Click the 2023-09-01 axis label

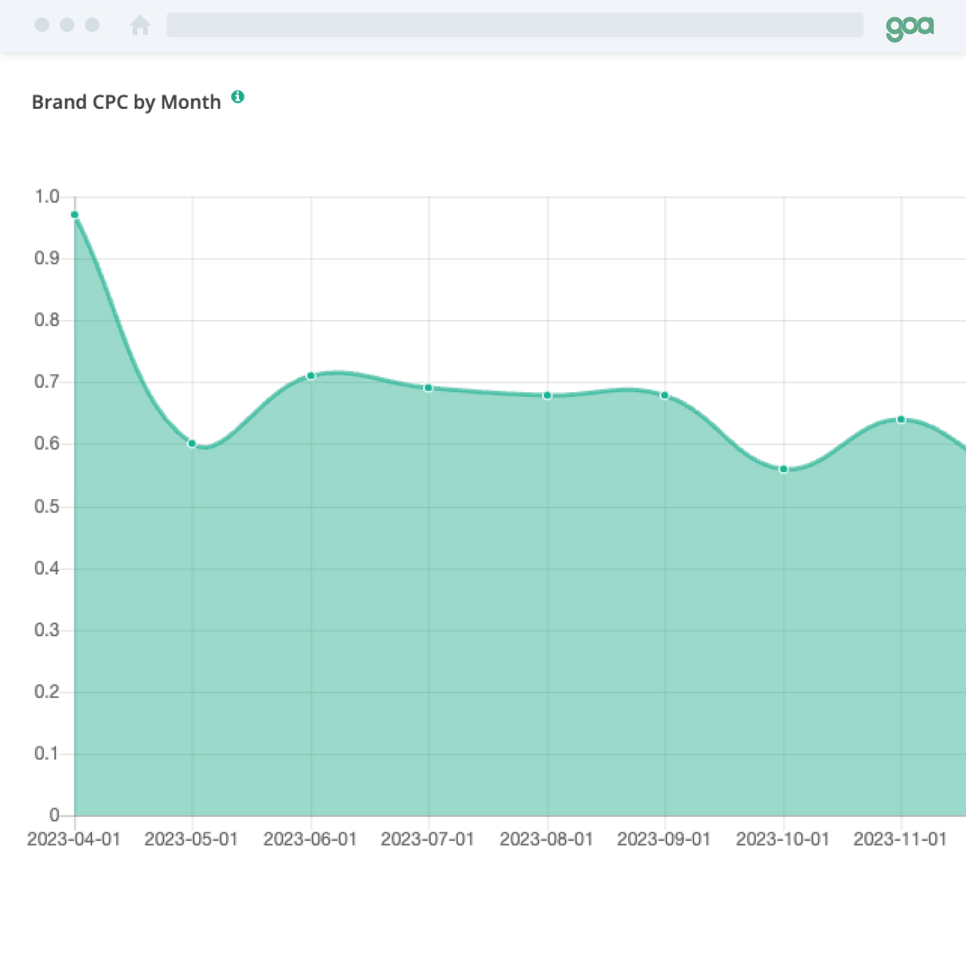coord(664,839)
